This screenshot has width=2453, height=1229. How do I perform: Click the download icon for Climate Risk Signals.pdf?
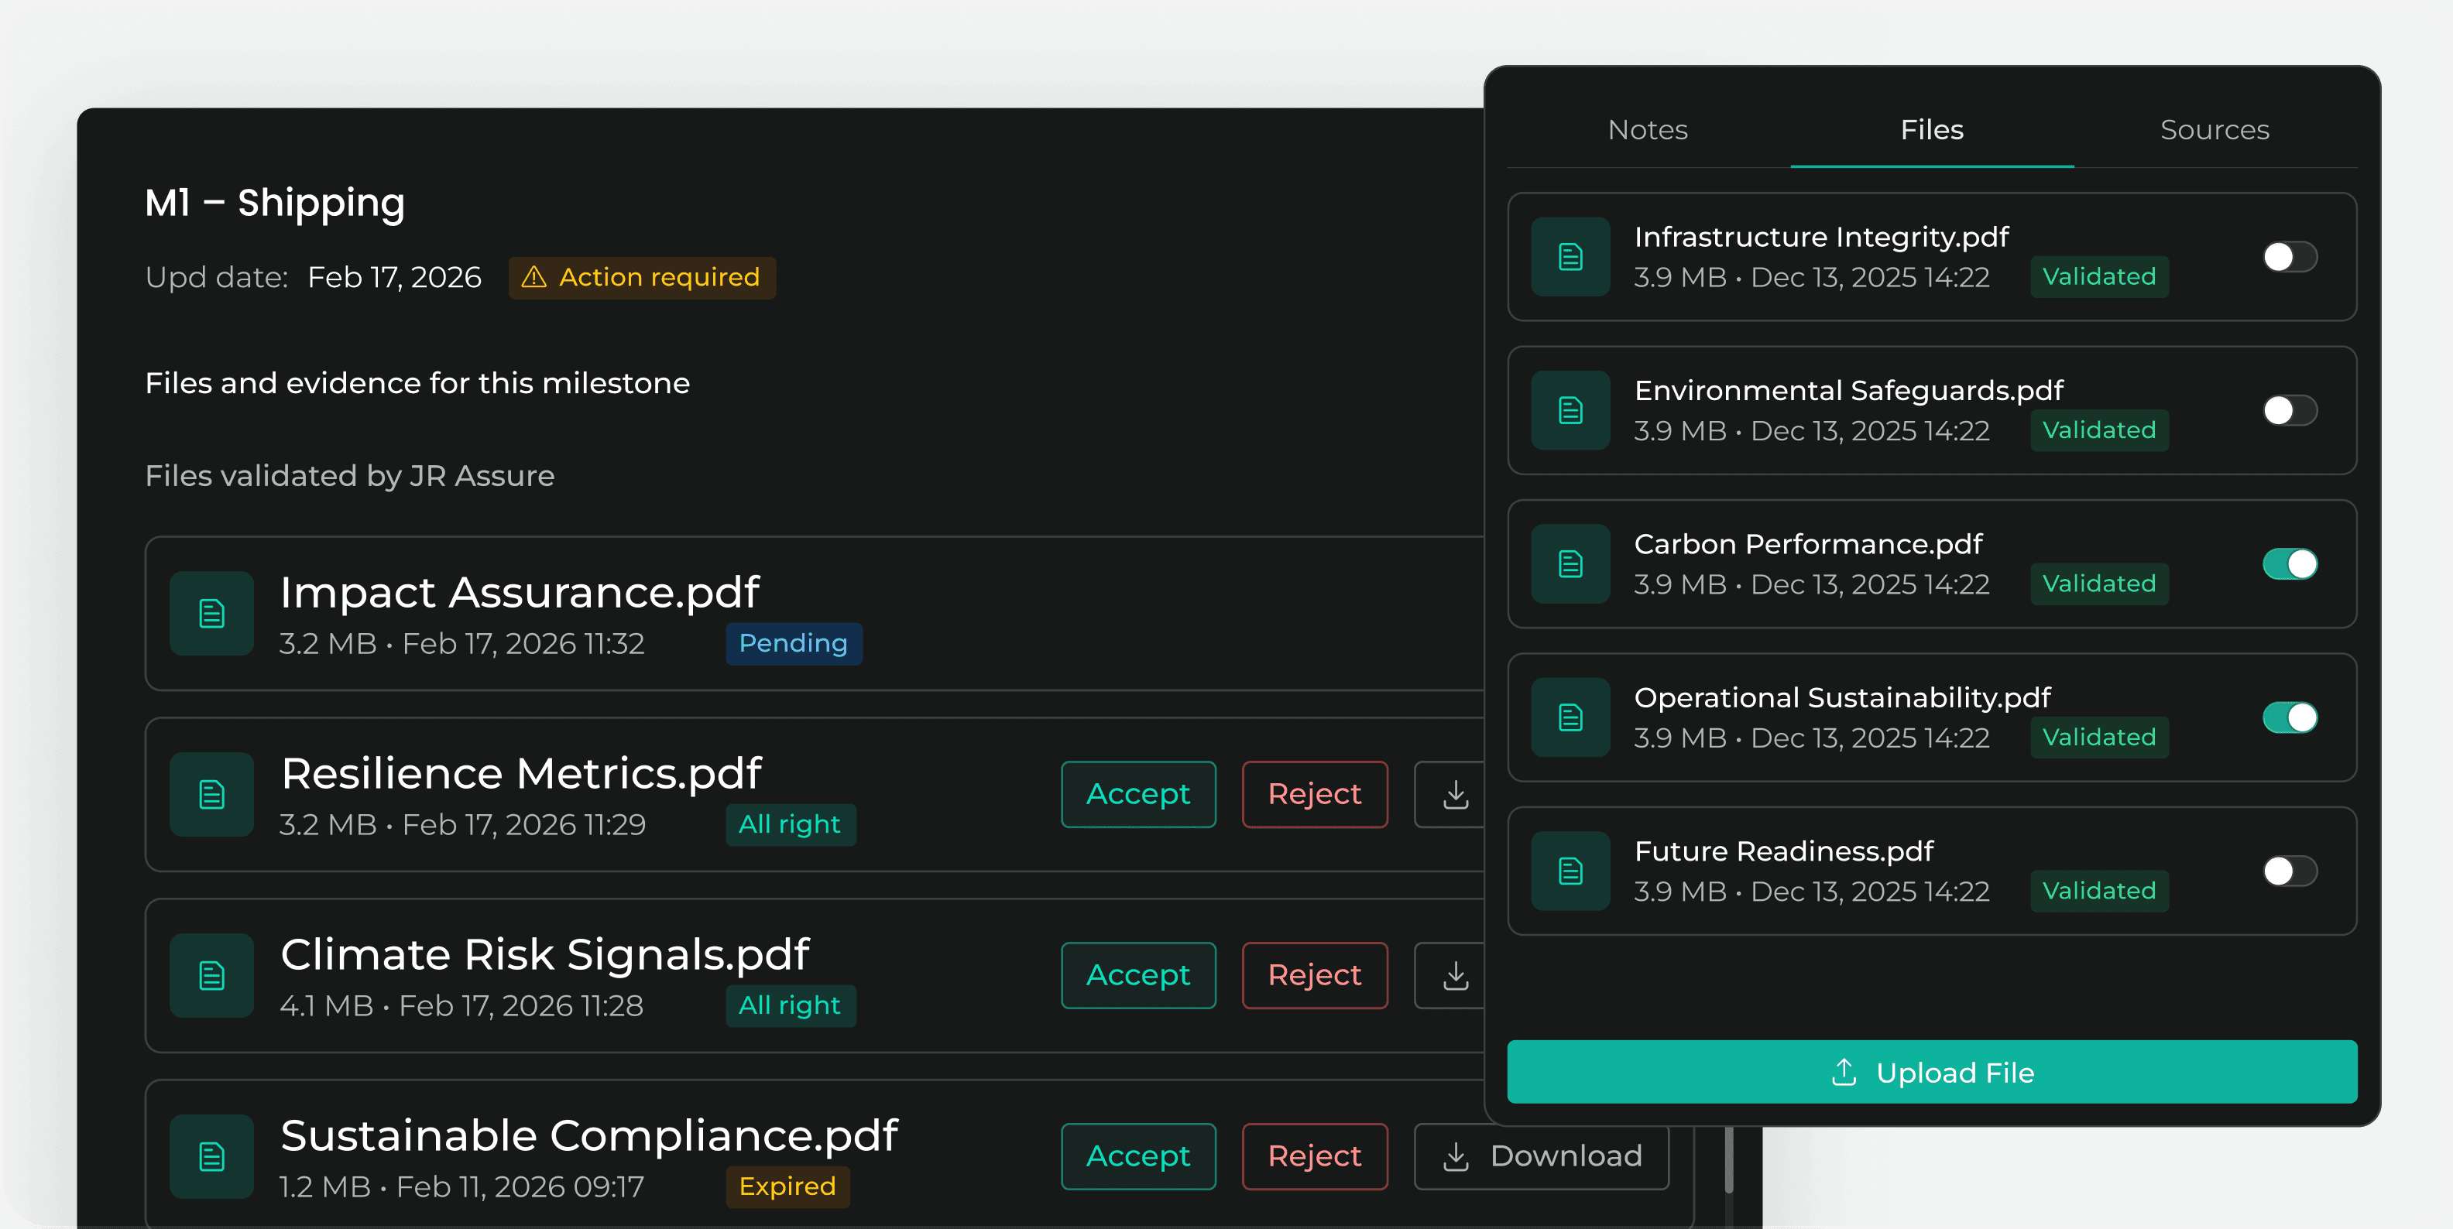pyautogui.click(x=1455, y=975)
